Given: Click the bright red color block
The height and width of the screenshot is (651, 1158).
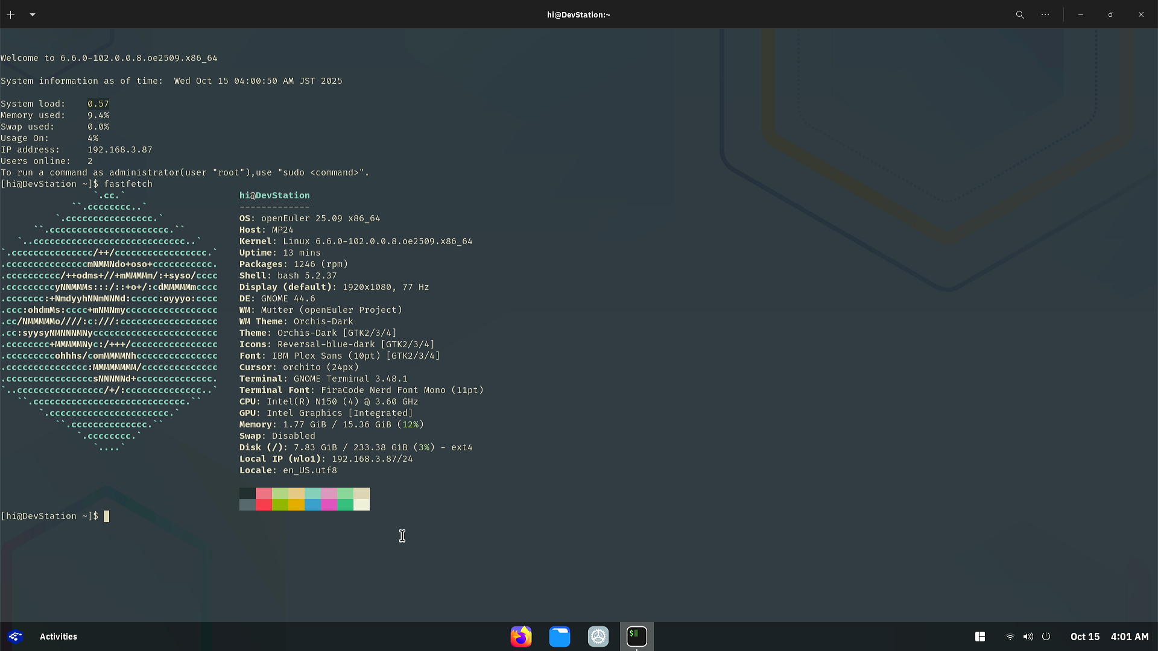Looking at the screenshot, I should click(x=264, y=505).
